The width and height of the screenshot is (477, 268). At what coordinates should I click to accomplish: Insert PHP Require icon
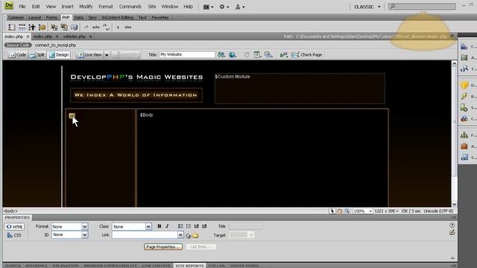(x=64, y=28)
